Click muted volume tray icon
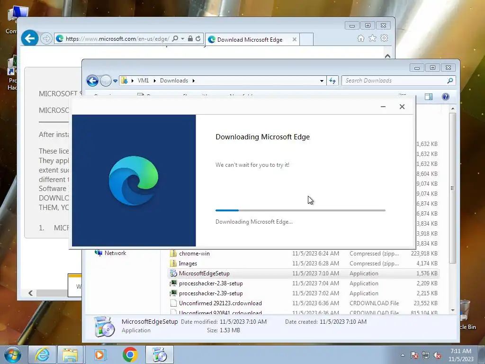 [x=437, y=355]
